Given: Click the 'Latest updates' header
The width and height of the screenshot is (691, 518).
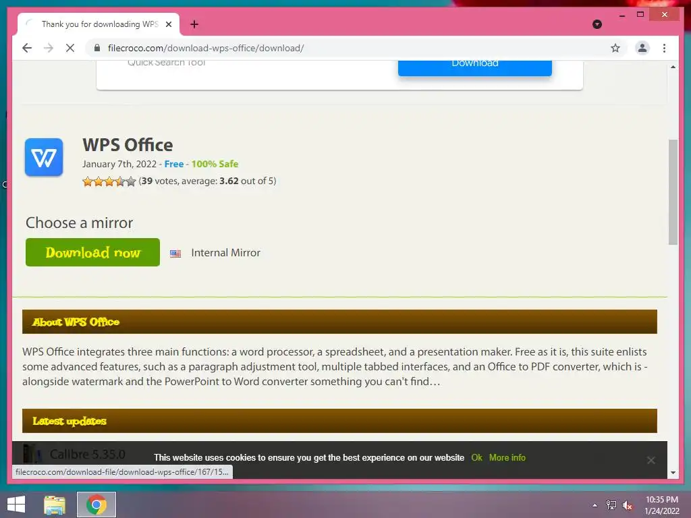Looking at the screenshot, I should pos(339,421).
